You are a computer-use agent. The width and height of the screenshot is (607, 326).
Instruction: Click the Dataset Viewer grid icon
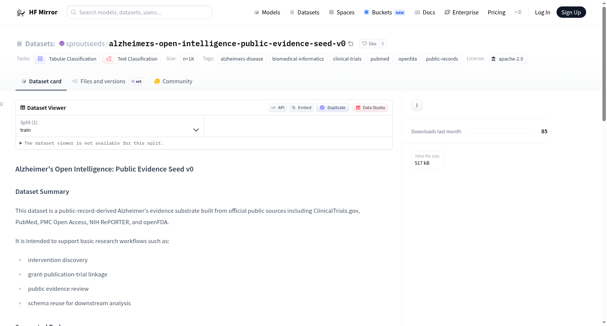coord(23,108)
